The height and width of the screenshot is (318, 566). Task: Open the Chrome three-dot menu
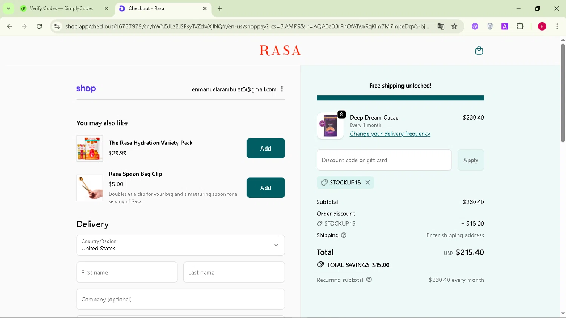click(557, 26)
